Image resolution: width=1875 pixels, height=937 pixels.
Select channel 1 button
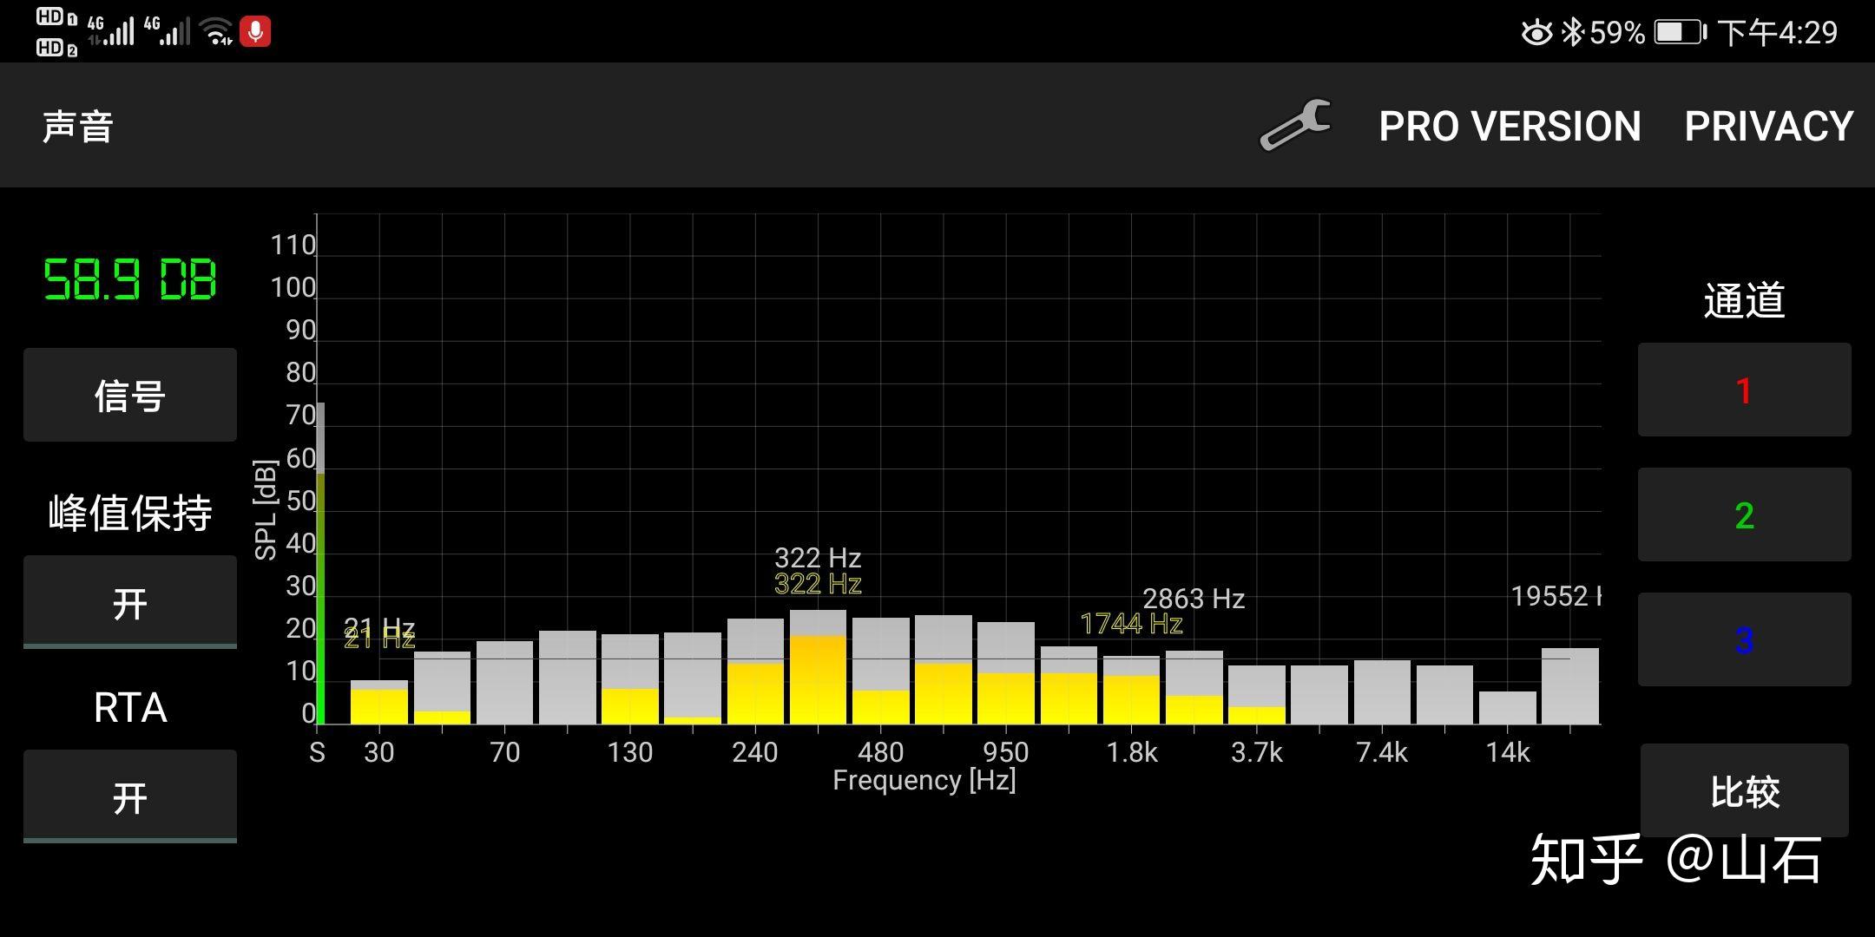[1744, 390]
